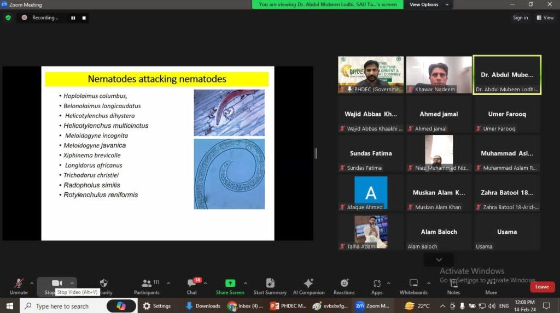Open the View layout menu
This screenshot has width=560, height=313.
pos(545,17)
